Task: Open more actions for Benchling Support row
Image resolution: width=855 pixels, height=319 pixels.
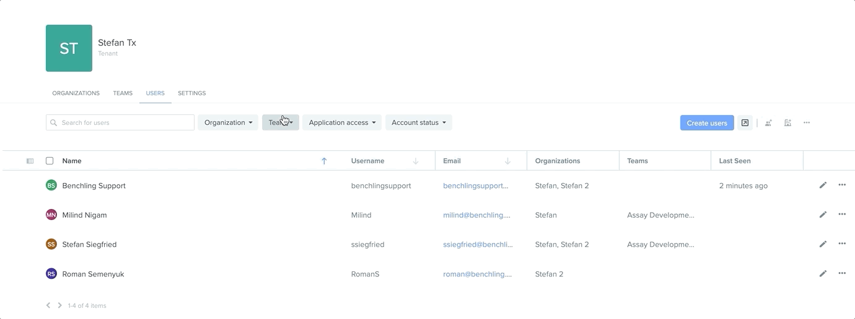Action: pos(842,185)
